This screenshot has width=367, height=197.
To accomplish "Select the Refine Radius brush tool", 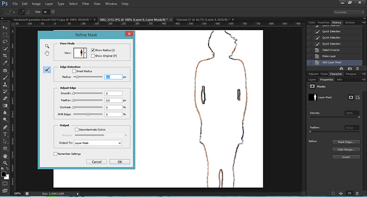I will pyautogui.click(x=47, y=70).
